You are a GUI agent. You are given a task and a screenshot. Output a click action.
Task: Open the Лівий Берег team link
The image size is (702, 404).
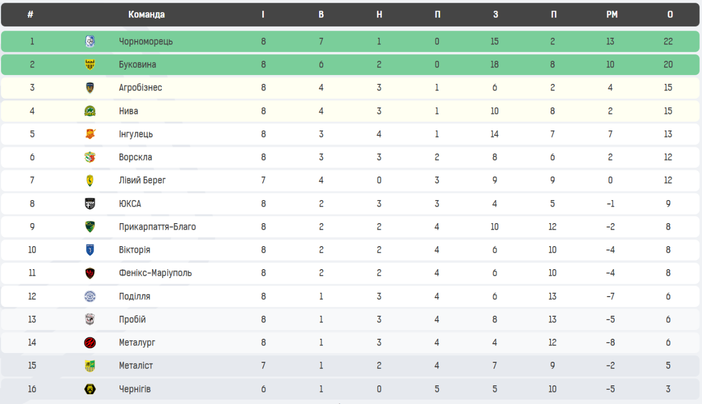click(x=142, y=180)
